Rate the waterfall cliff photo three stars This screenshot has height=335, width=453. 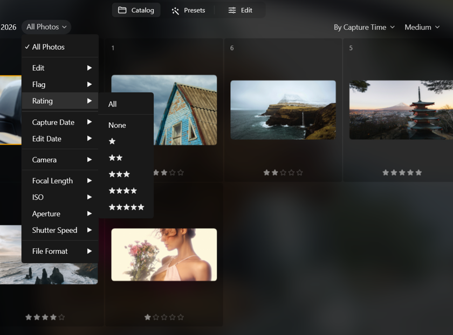283,172
